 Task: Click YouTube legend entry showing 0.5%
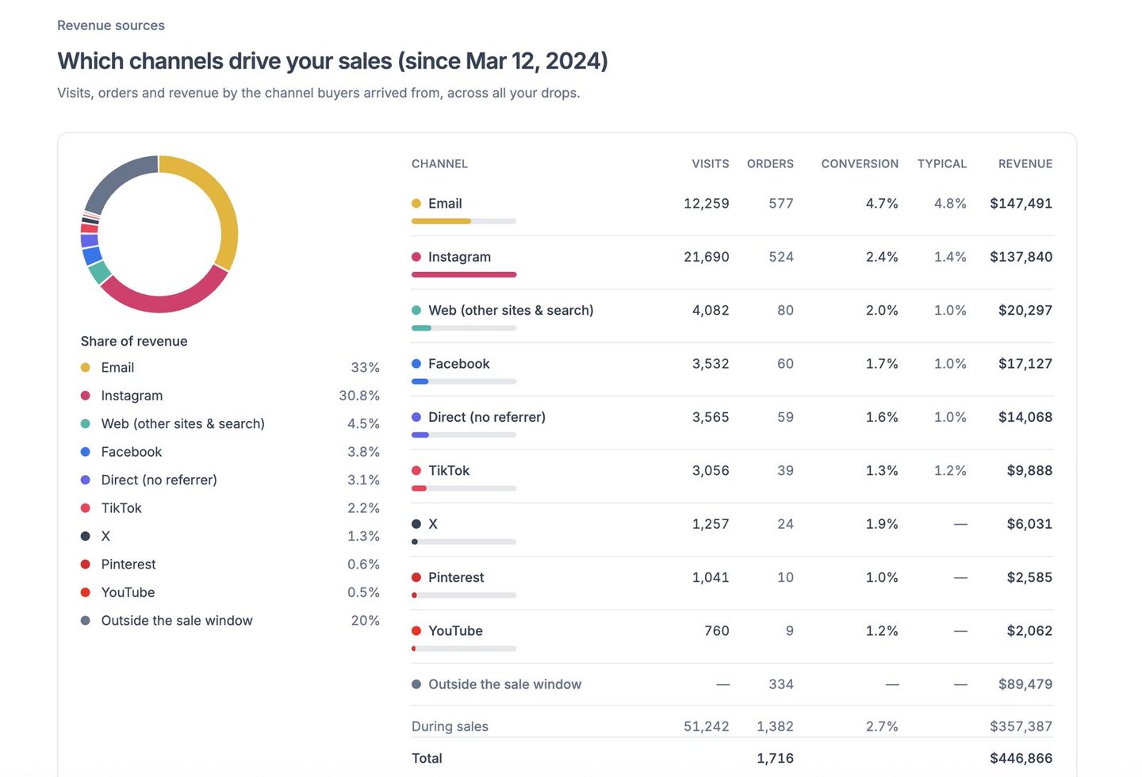(230, 593)
